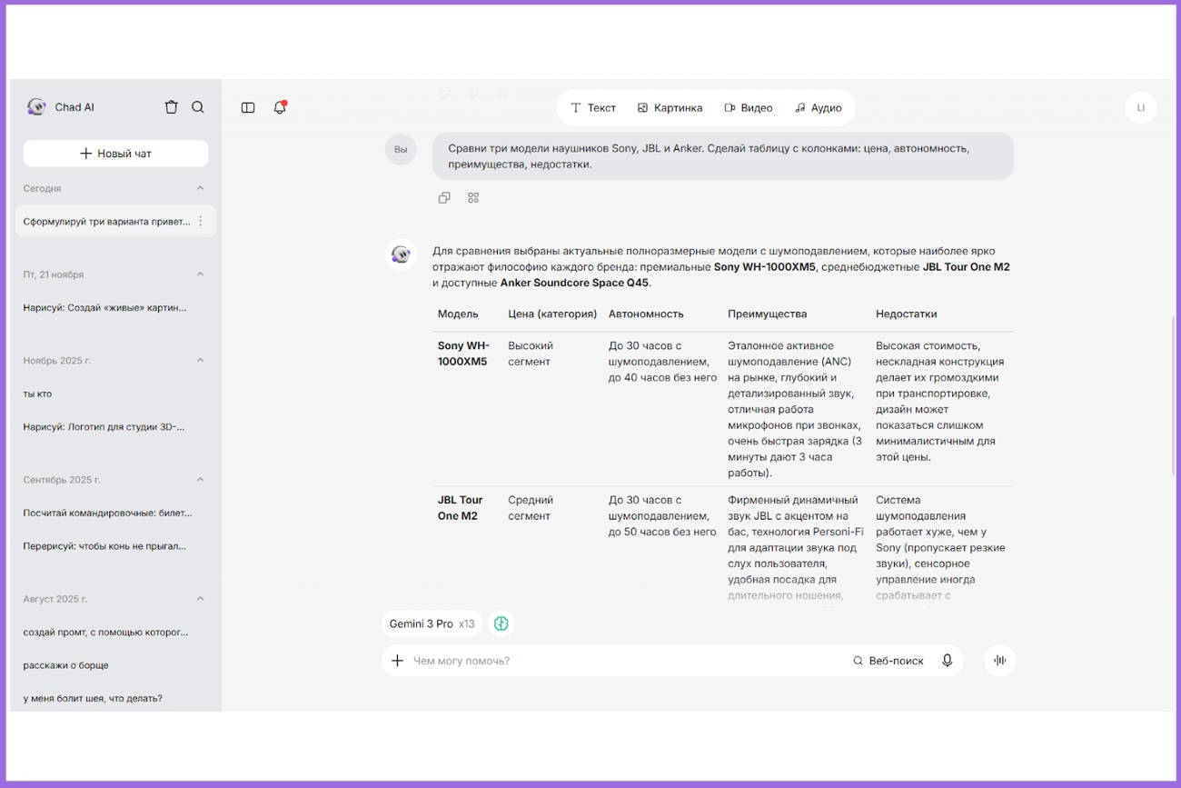The image size is (1181, 788).
Task: Click the grid icon below user message
Action: point(473,197)
